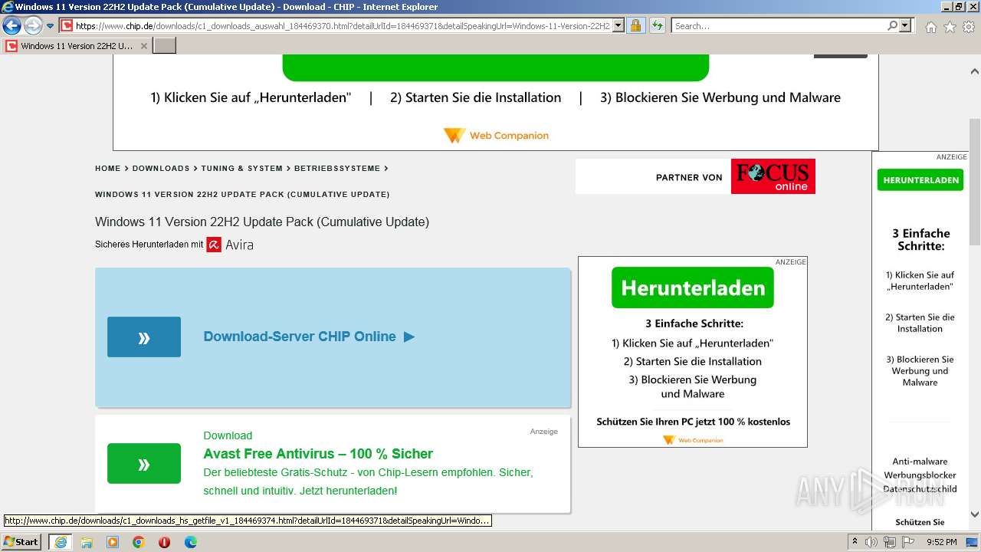This screenshot has height=552, width=981.
Task: Click page title Windows 11 Version 22H2 Update Pack
Action: (262, 222)
